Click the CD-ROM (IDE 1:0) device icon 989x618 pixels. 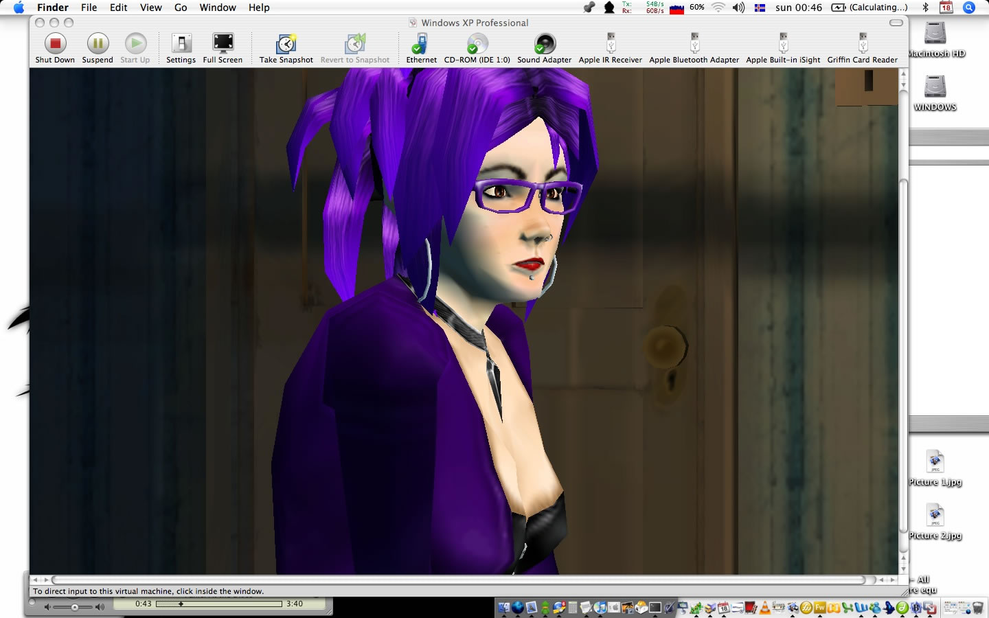click(x=477, y=49)
